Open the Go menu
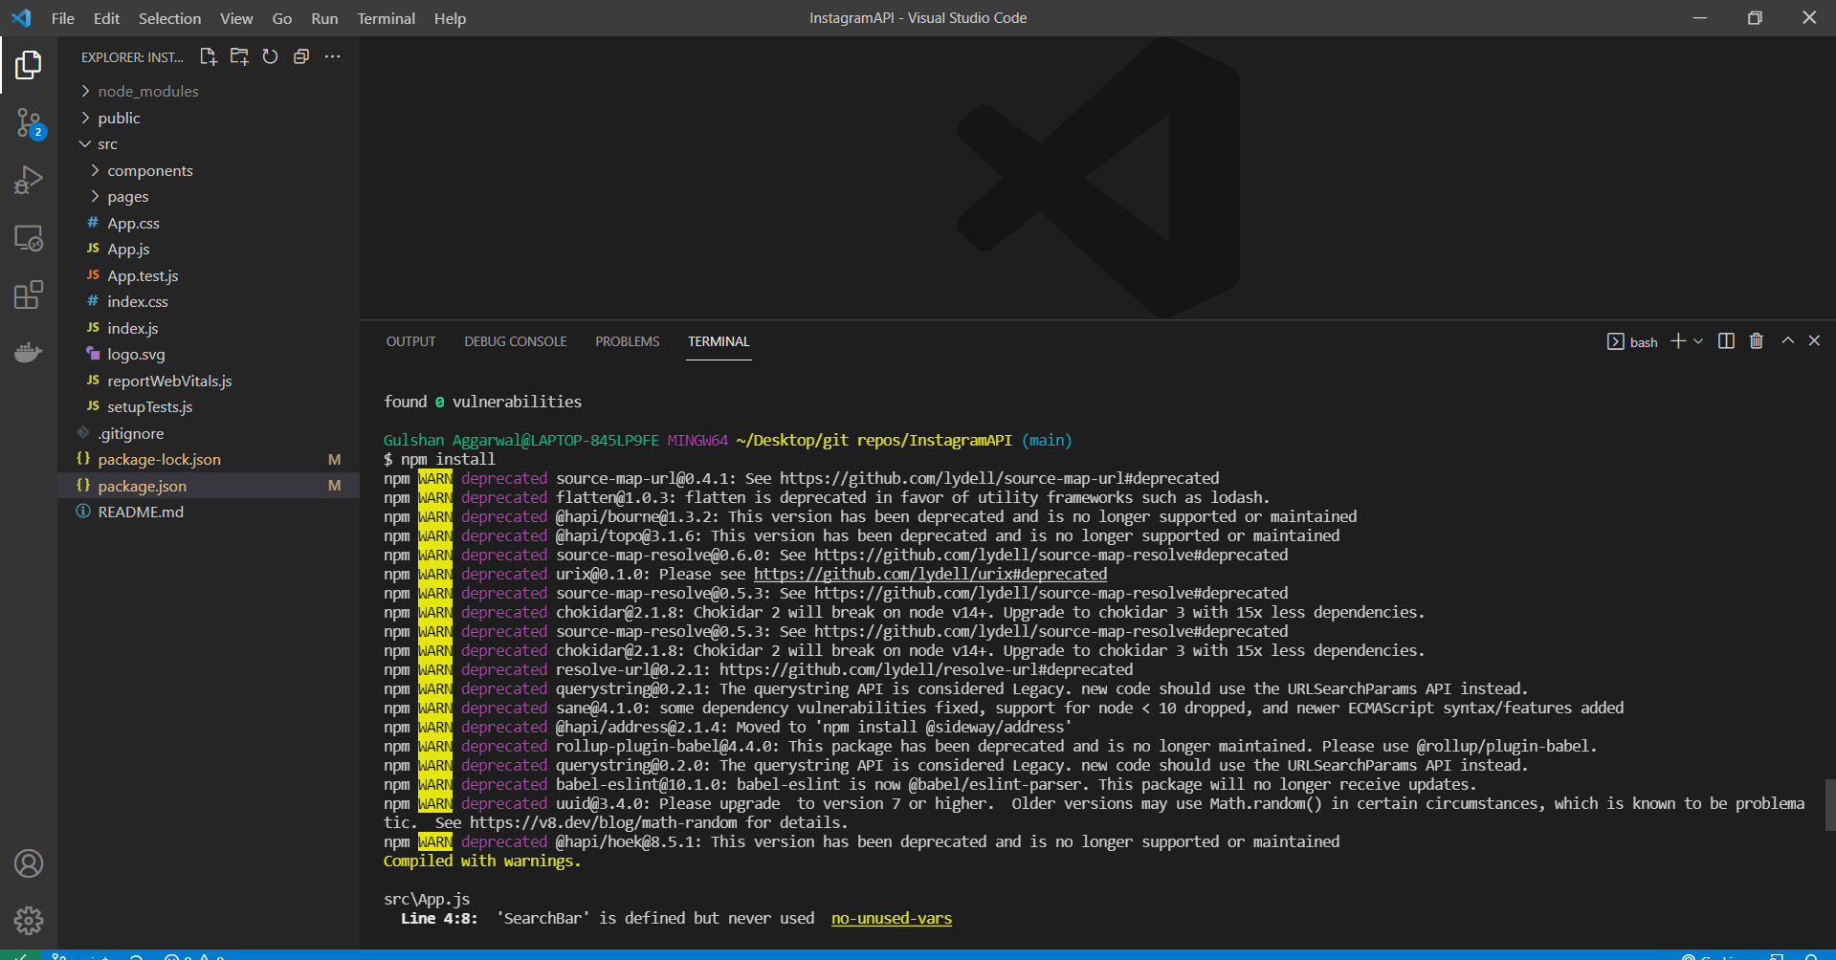This screenshot has width=1836, height=960. (282, 18)
